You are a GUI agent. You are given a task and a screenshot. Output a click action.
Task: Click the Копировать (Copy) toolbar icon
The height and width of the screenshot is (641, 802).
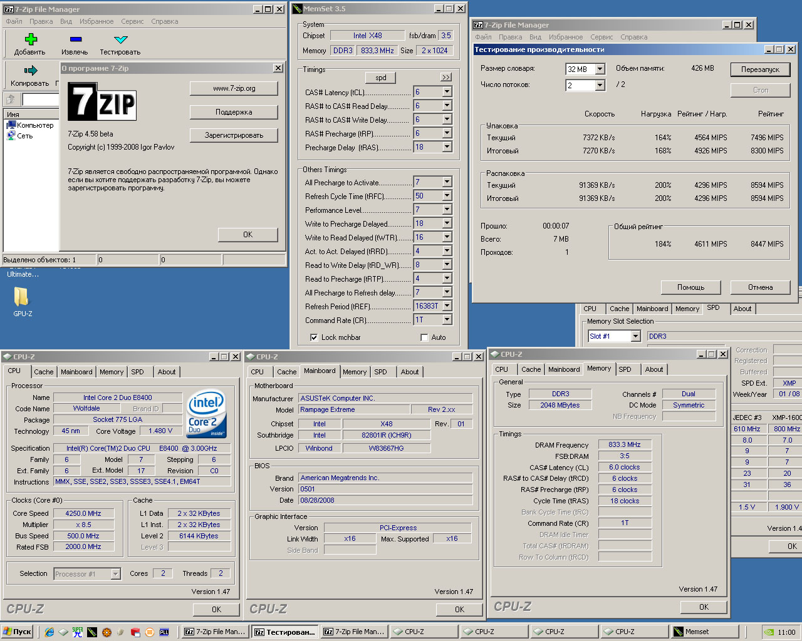point(30,70)
